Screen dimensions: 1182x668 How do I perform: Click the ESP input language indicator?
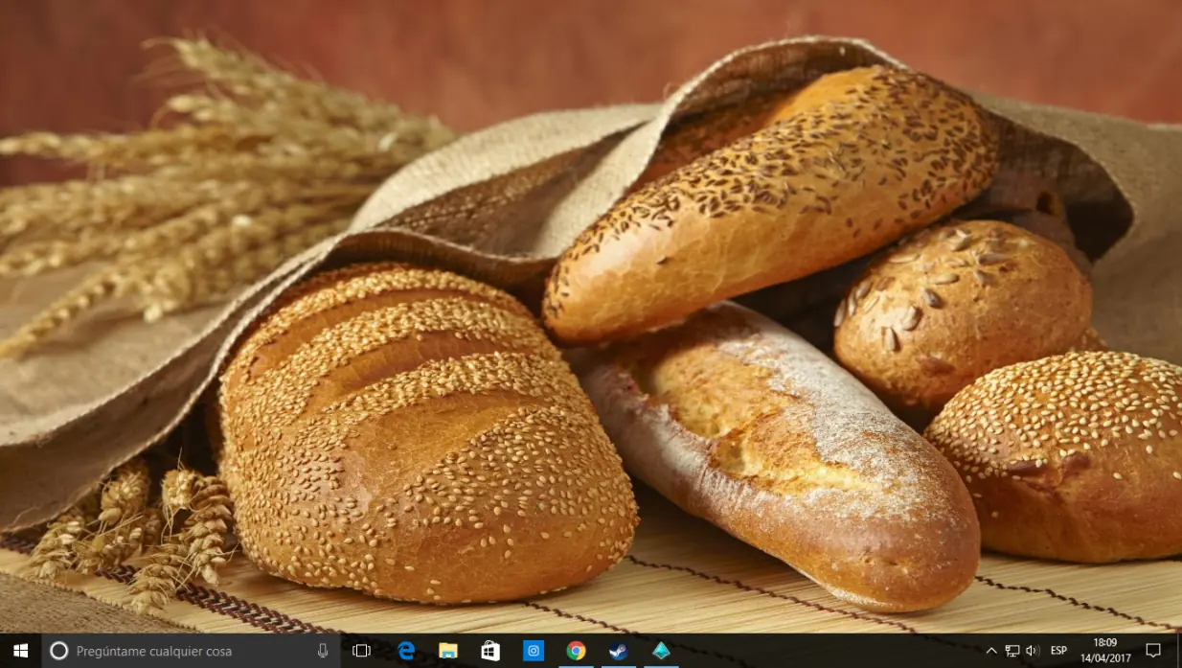tap(1058, 651)
